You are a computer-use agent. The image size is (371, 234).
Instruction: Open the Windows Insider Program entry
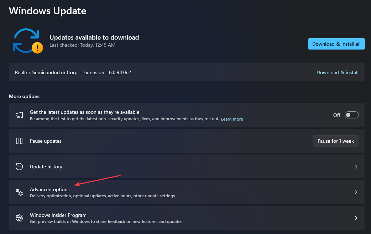(x=58, y=215)
